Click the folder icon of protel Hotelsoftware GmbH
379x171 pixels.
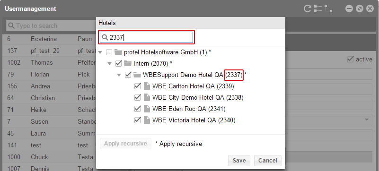click(x=118, y=52)
